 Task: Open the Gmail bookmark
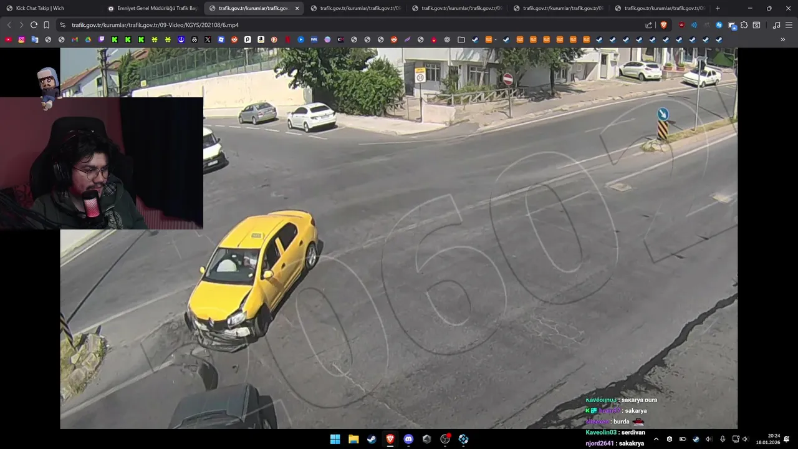tap(75, 39)
